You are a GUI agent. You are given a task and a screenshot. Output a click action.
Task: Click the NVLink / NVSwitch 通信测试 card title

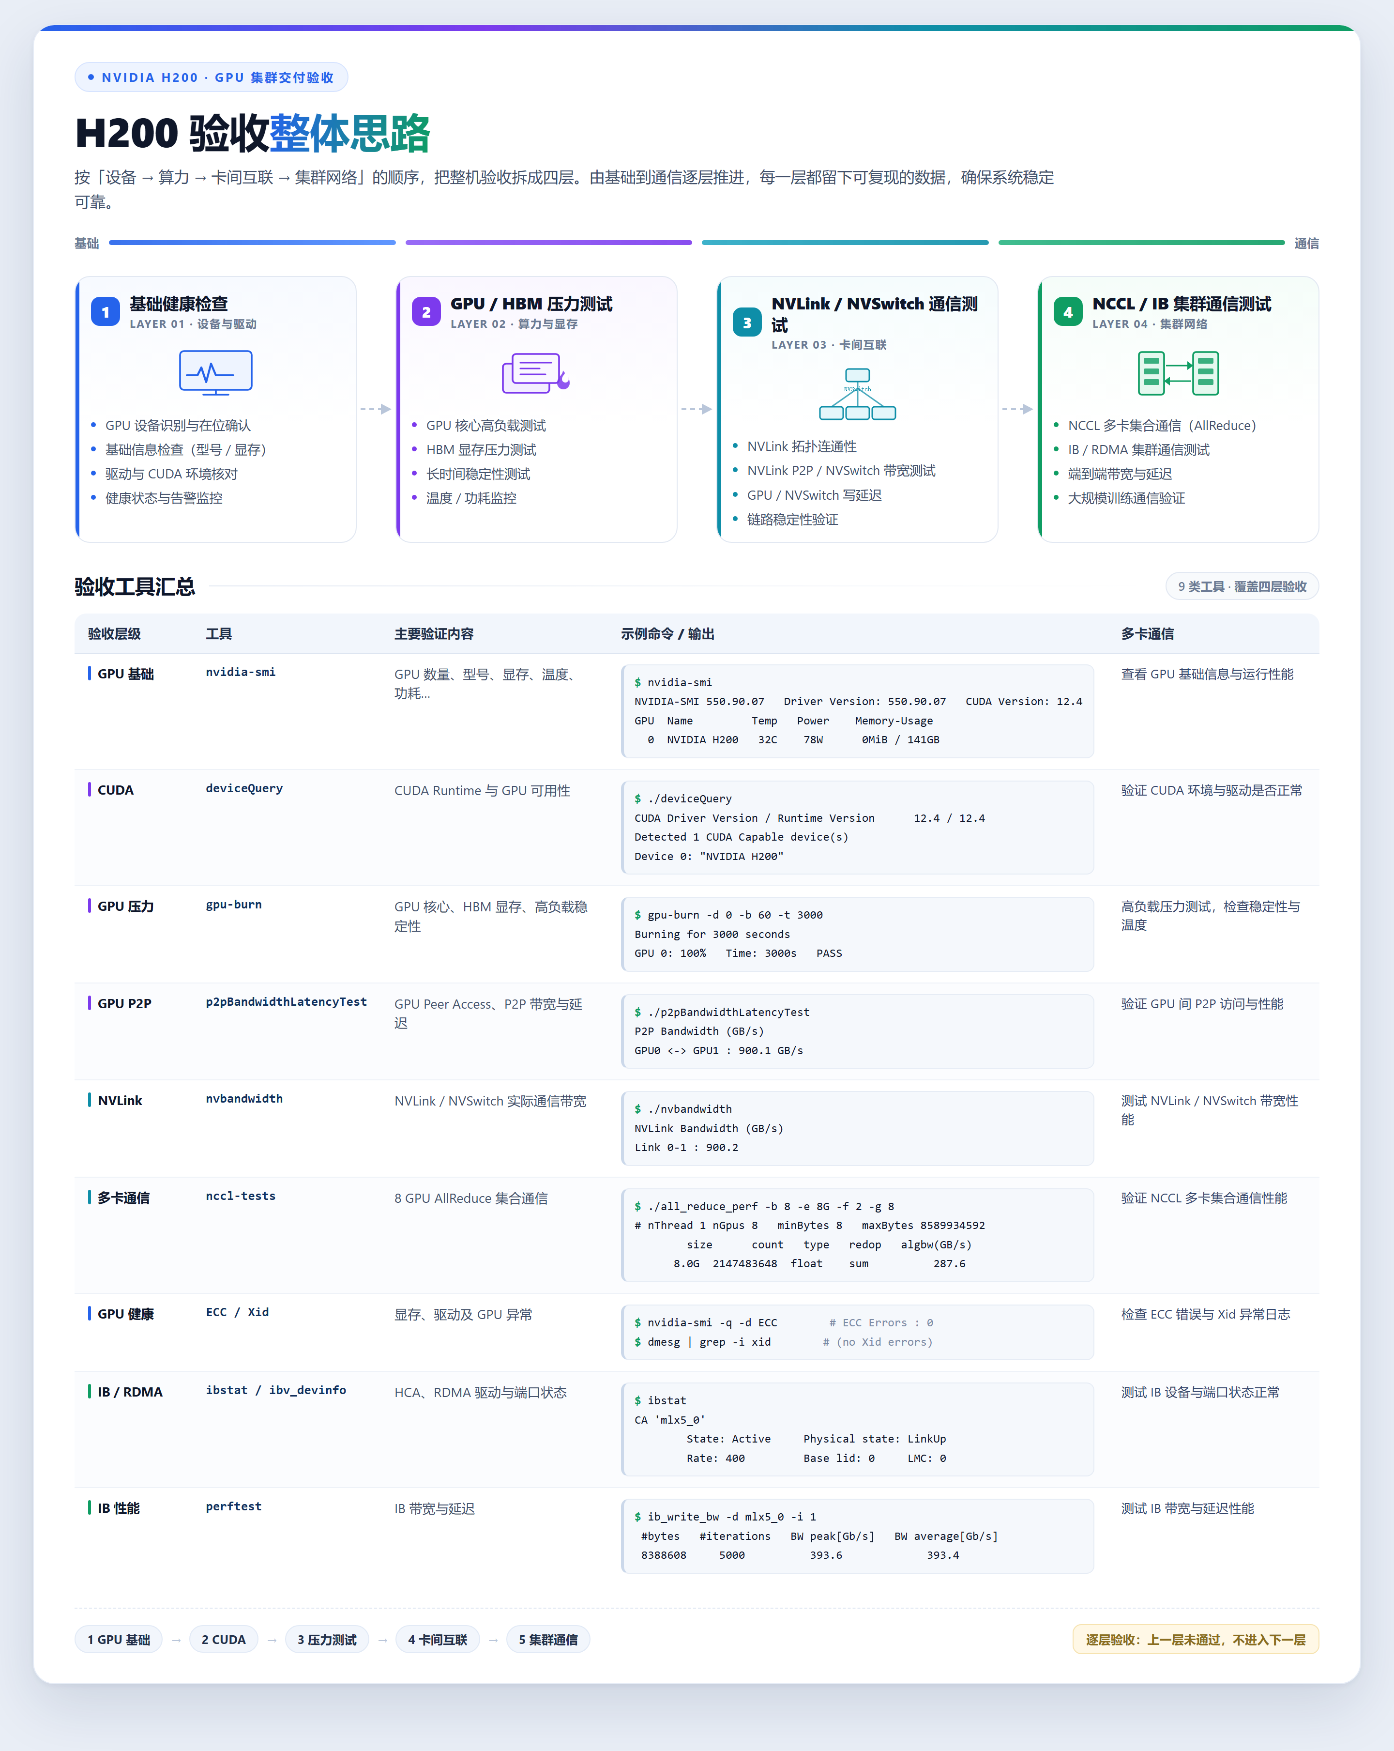coord(874,314)
